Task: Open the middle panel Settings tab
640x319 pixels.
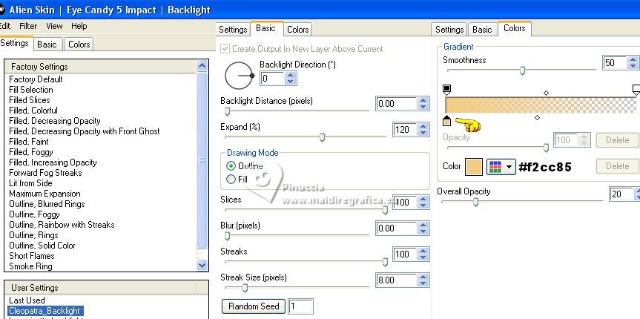Action: (233, 30)
